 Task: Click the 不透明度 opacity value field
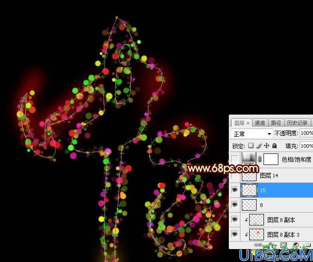point(307,133)
